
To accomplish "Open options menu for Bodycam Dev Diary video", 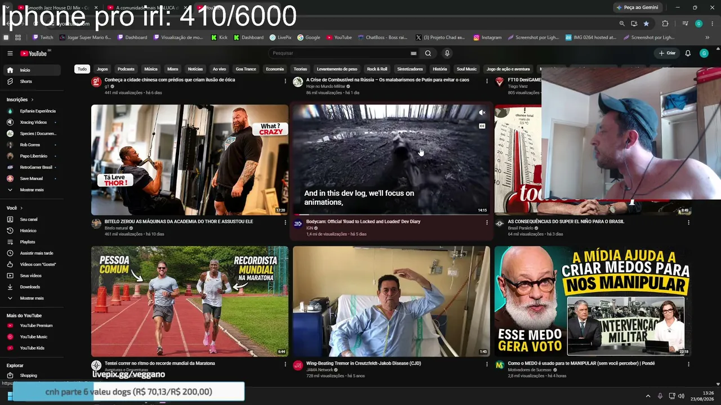I will [x=487, y=222].
